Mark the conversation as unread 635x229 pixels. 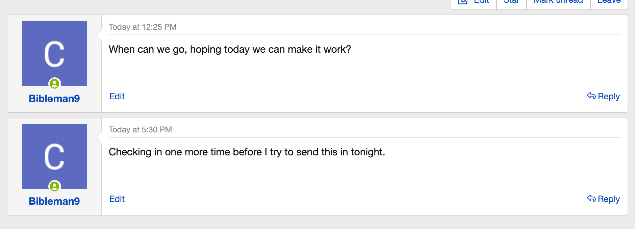click(558, 2)
